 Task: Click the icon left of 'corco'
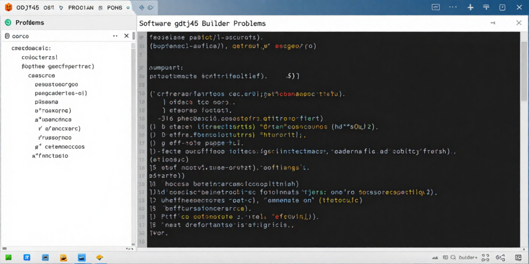coord(7,36)
